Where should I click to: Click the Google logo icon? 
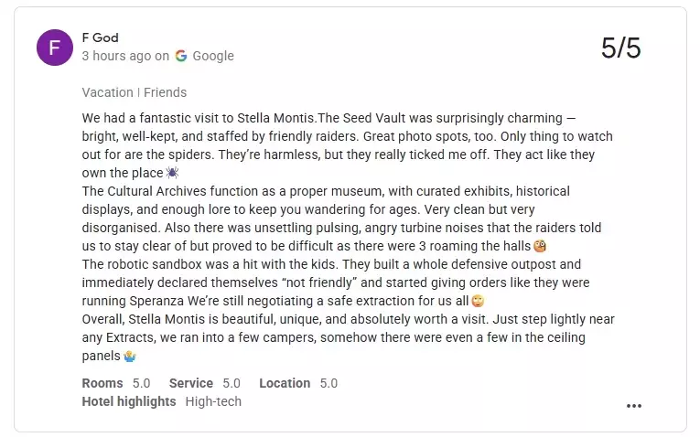(x=181, y=56)
